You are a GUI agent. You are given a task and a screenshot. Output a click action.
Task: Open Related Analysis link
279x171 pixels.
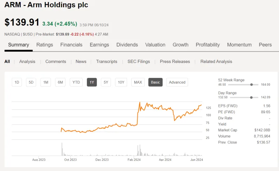[x=216, y=61]
